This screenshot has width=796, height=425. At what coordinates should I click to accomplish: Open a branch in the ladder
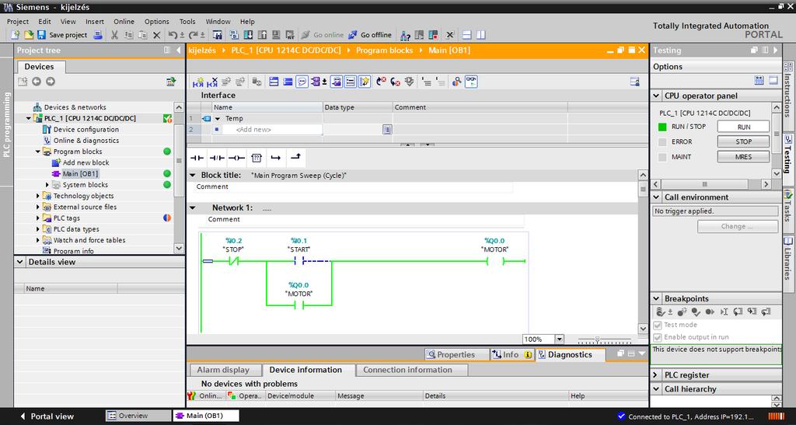(x=276, y=159)
